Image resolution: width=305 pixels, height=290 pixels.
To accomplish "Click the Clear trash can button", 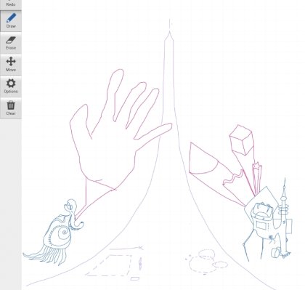I will (11, 108).
